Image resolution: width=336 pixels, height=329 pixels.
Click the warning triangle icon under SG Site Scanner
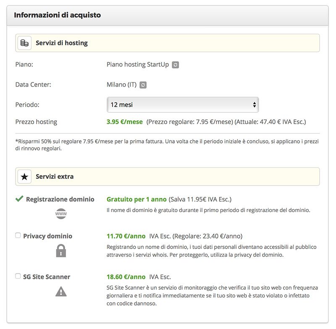click(x=61, y=292)
